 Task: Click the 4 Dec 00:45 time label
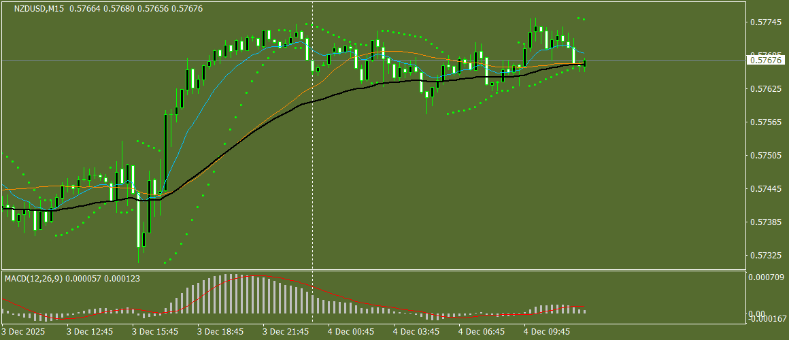tap(351, 332)
